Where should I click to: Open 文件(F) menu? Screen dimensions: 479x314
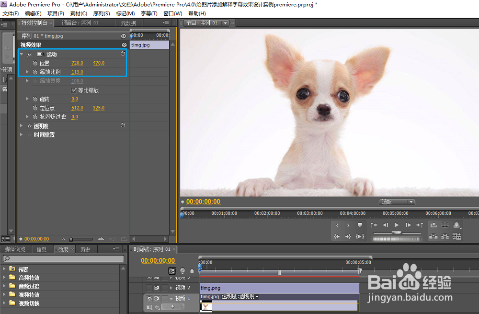tap(11, 14)
